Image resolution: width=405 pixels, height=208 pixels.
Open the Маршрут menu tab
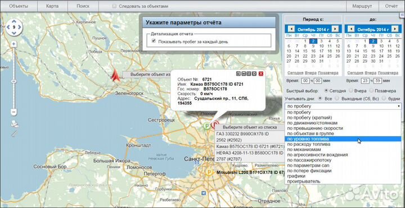pos(362,6)
